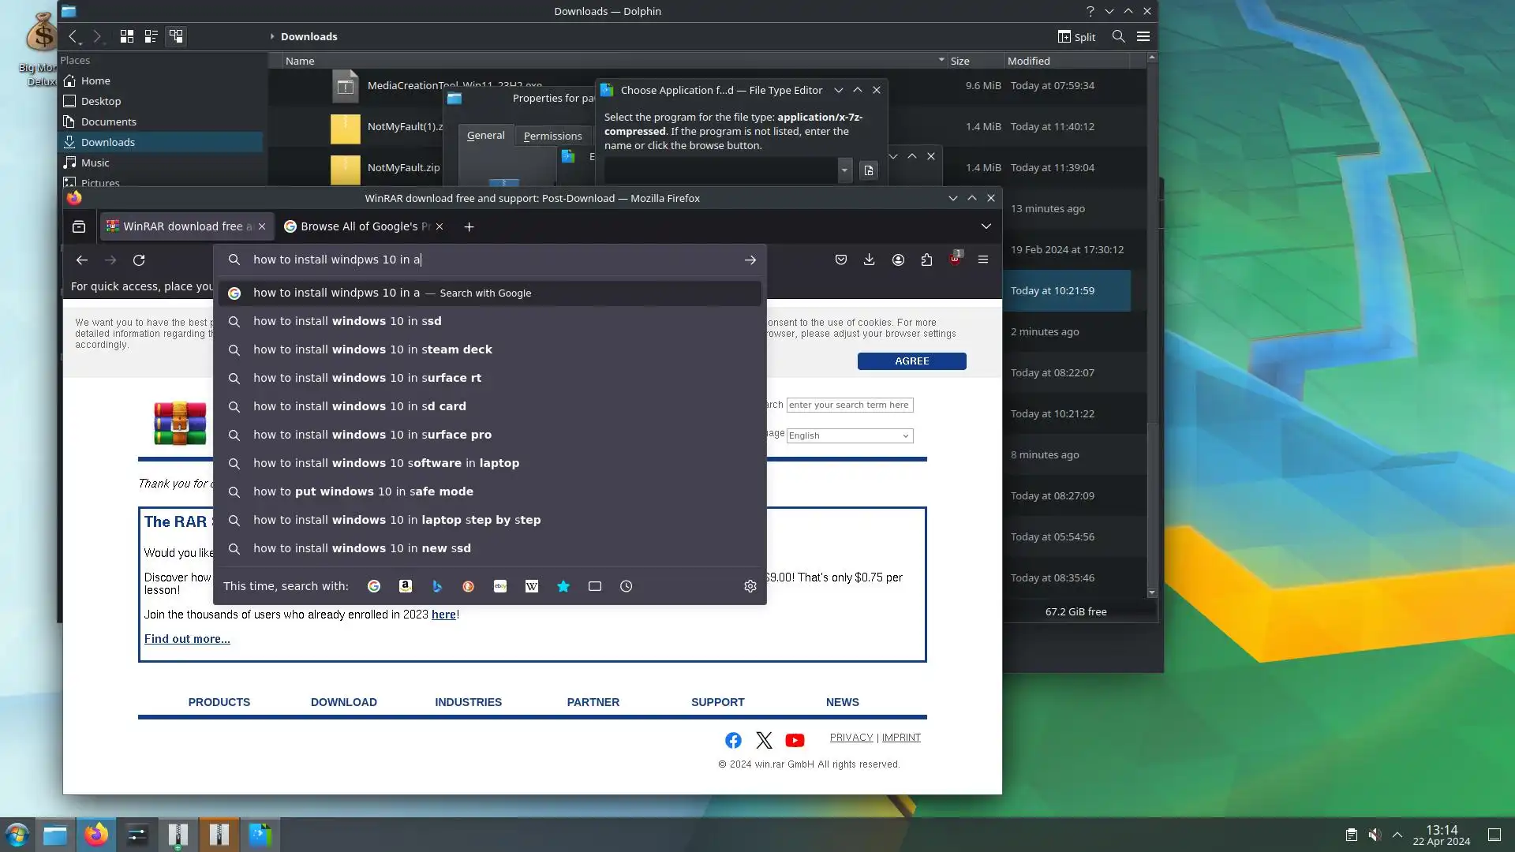This screenshot has width=1515, height=852.
Task: Switch to Browse All of Google's tab
Action: (359, 226)
